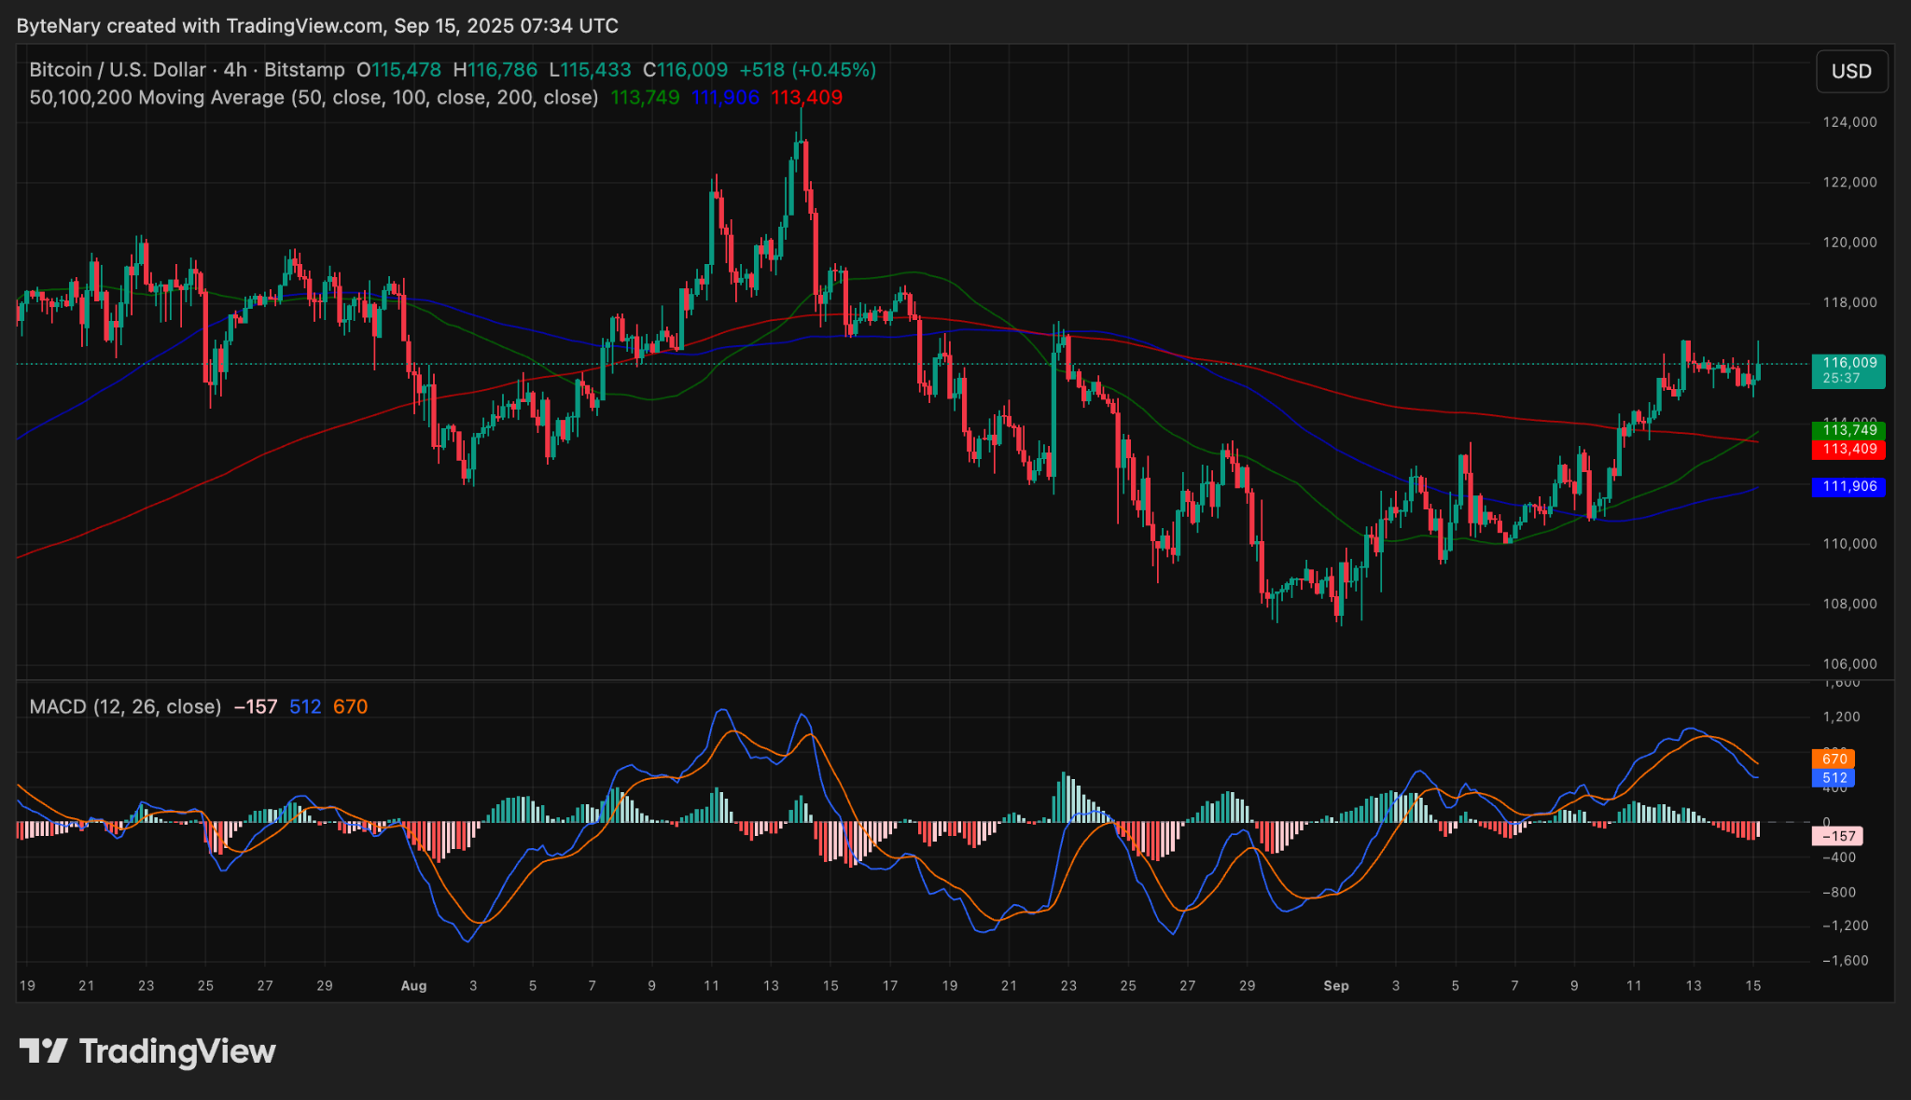Viewport: 1911px width, 1100px height.
Task: Click the TradingView logo icon
Action: pyautogui.click(x=43, y=1051)
